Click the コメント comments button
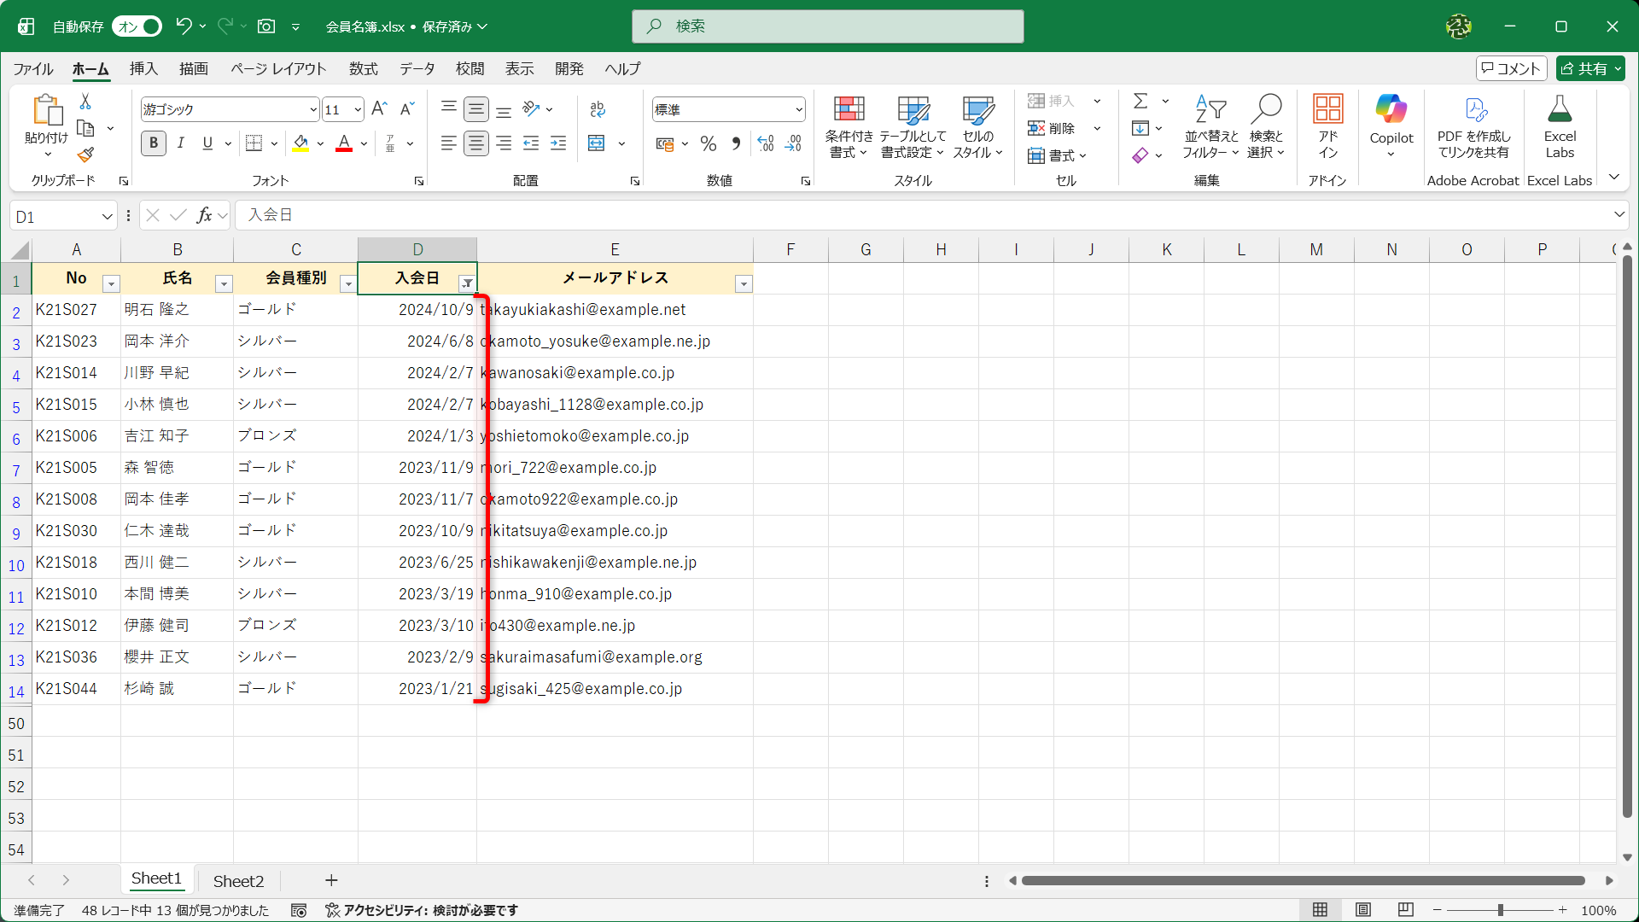Image resolution: width=1639 pixels, height=922 pixels. click(1511, 68)
